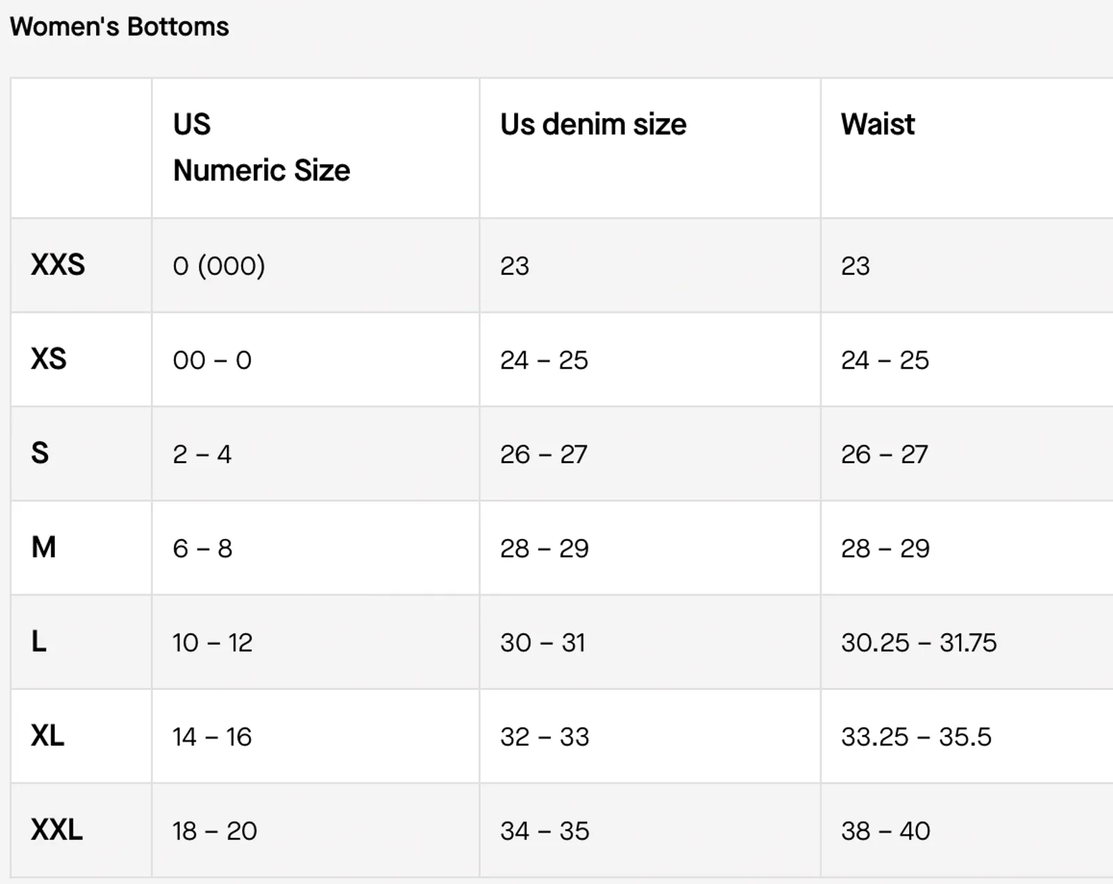Select the 00 – 0 numeric size cell
This screenshot has width=1113, height=884.
click(212, 360)
